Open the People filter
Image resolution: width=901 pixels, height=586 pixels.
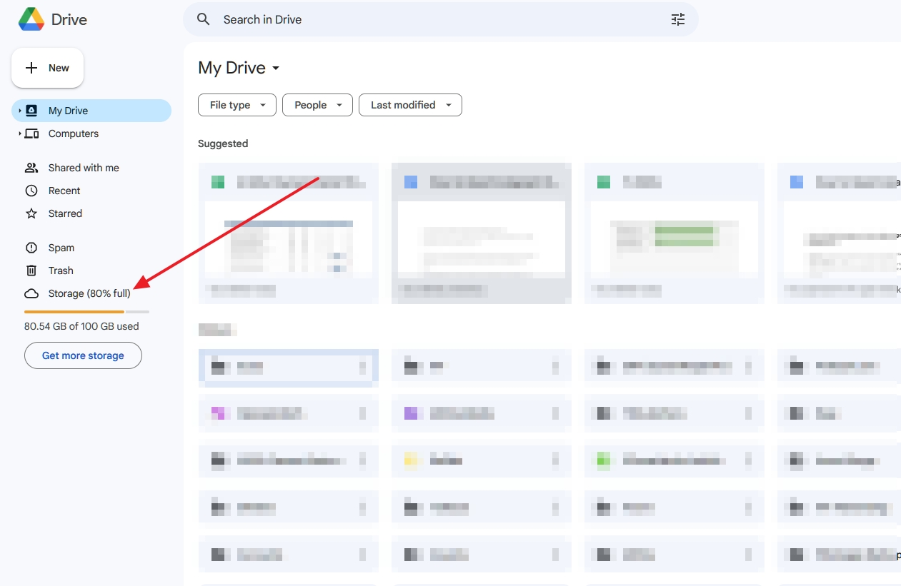317,105
